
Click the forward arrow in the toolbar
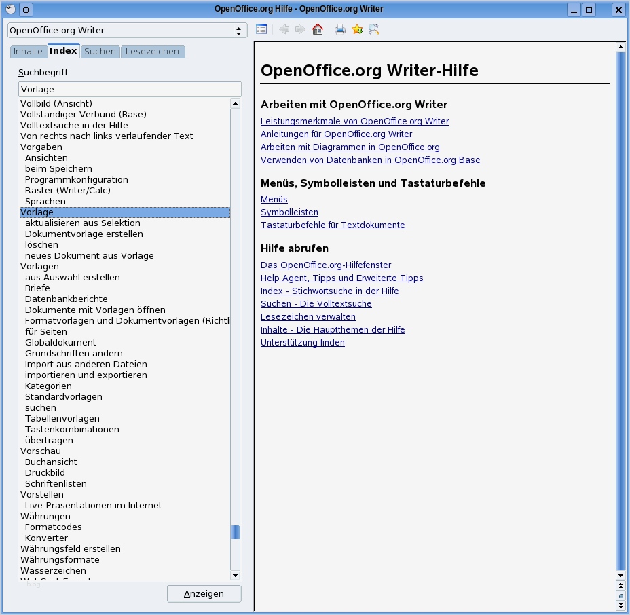[300, 29]
